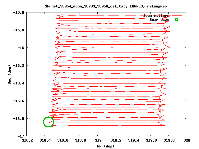Click the y-axis tick label -16.2
Image resolution: width=199 pixels, height=149 pixels.
[19, 65]
